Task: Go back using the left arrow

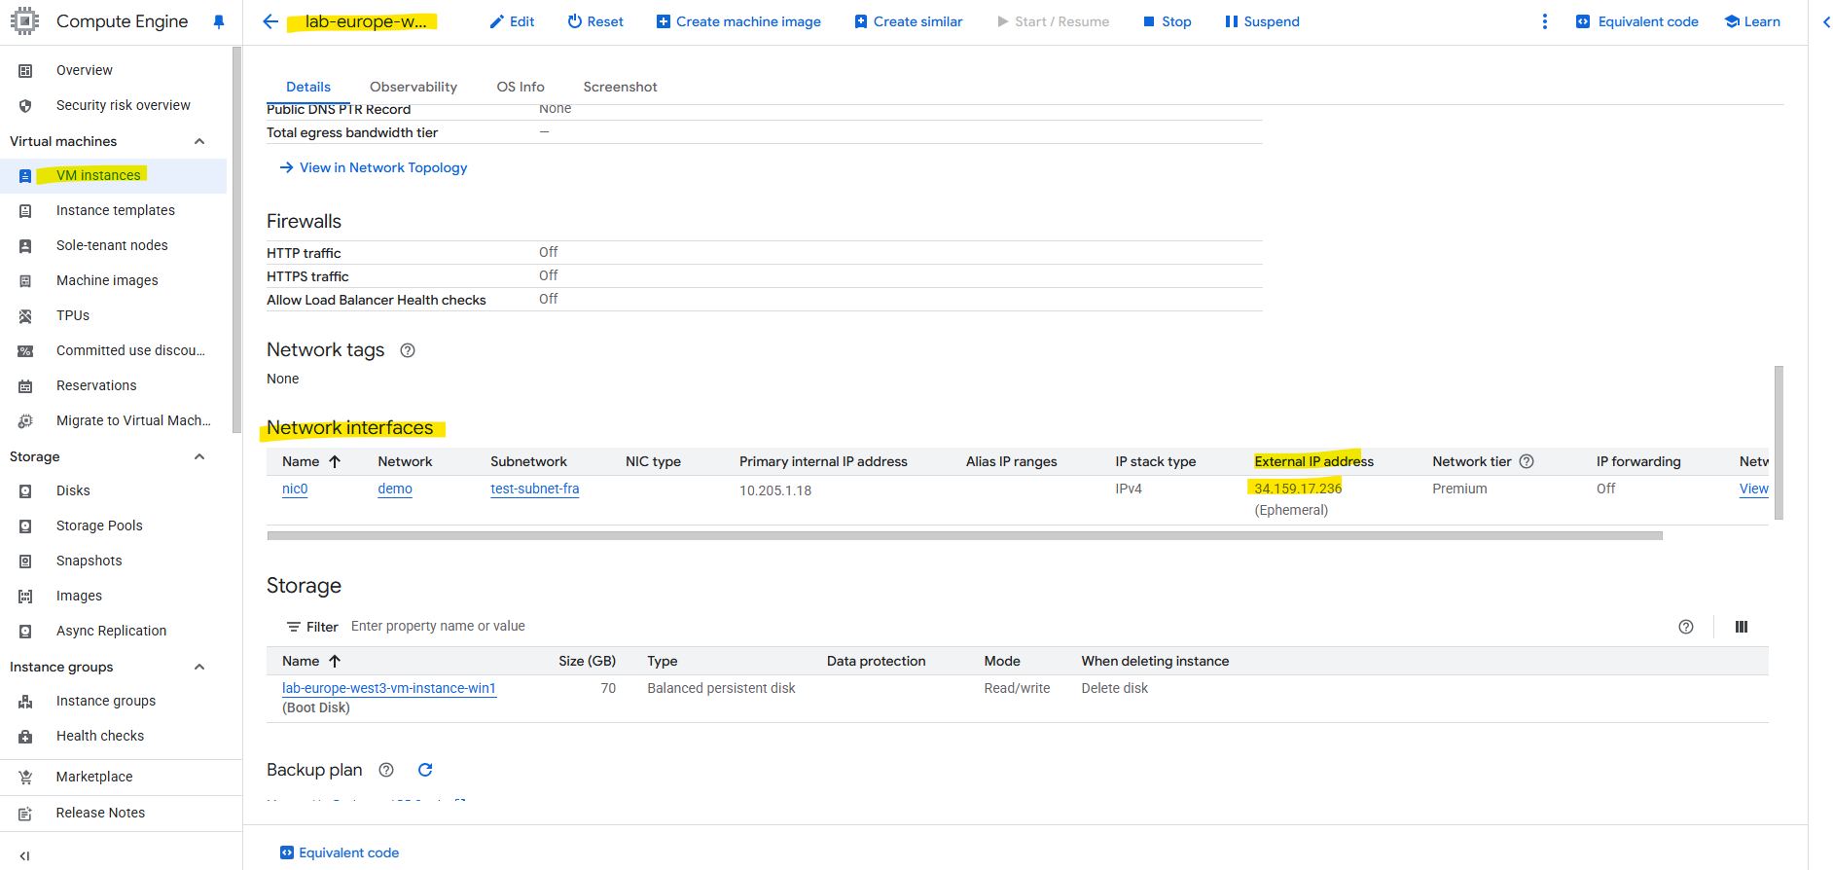Action: 270,21
